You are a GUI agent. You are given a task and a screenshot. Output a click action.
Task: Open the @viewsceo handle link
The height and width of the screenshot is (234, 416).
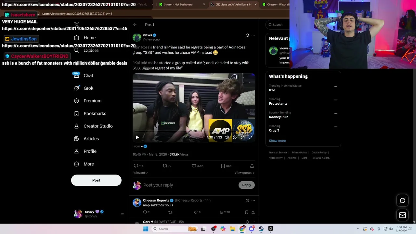coord(151,39)
